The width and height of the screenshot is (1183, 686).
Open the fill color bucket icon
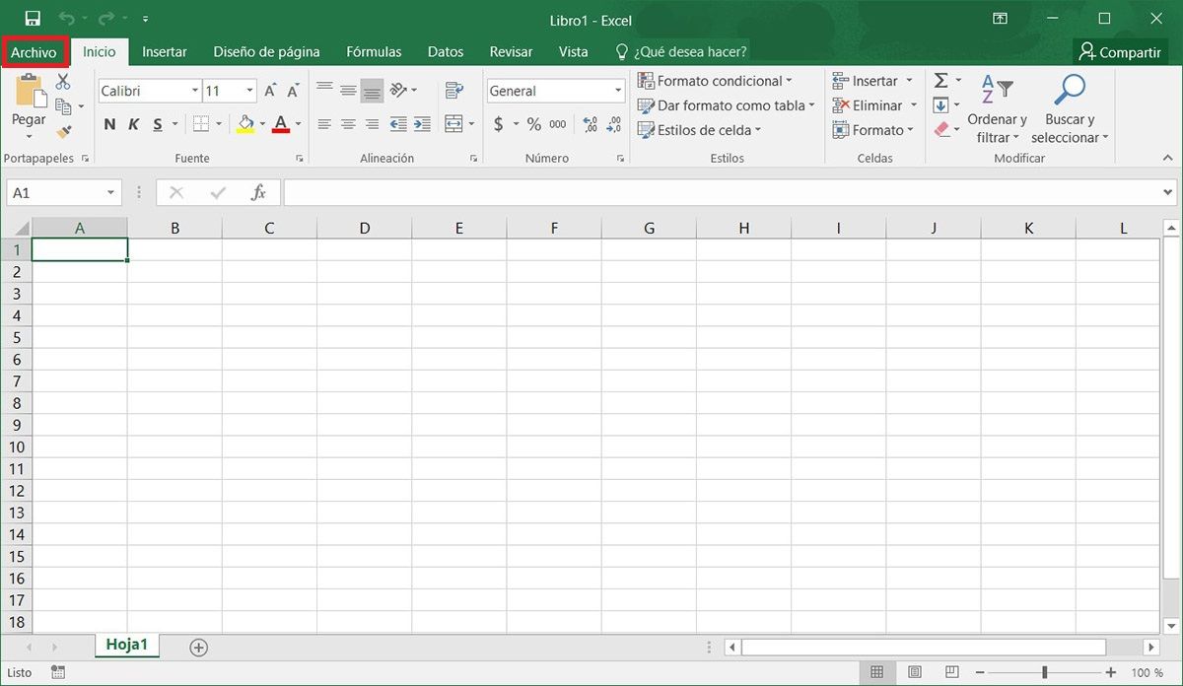[x=245, y=124]
